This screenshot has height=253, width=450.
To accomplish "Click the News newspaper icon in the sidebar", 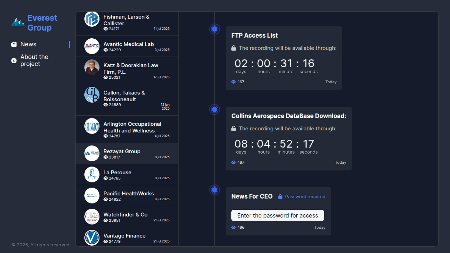I will point(14,45).
